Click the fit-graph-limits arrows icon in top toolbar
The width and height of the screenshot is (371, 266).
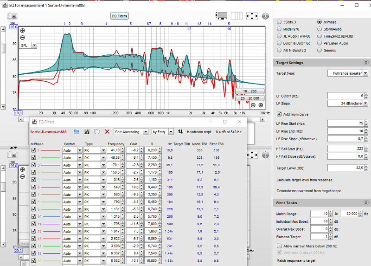252,16
